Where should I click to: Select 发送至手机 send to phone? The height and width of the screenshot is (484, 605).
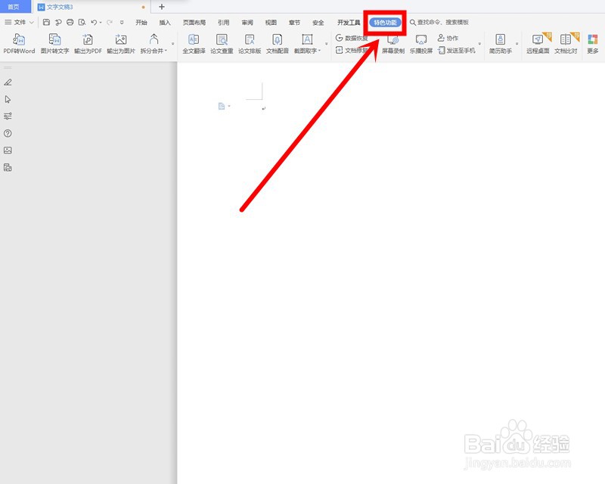click(457, 50)
